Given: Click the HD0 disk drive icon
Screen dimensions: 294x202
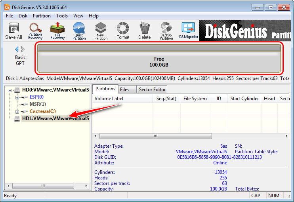Looking at the screenshot, I should coord(17,90).
